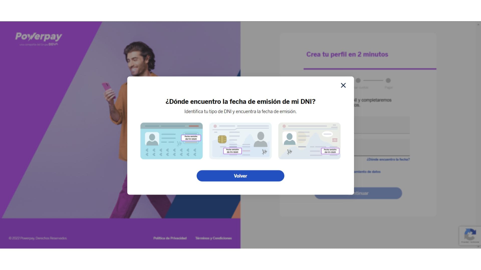The width and height of the screenshot is (481, 270).
Task: Click the person silhouette on chip DNI card
Action: coord(261,139)
